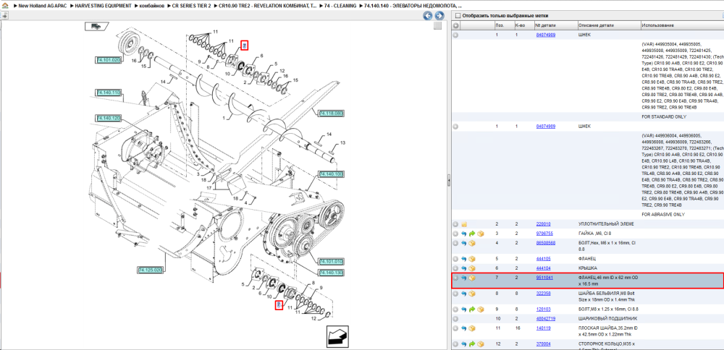Click the box icon in the 444105 ФЛАНЕЦ row
The height and width of the screenshot is (350, 724).
coord(472,259)
